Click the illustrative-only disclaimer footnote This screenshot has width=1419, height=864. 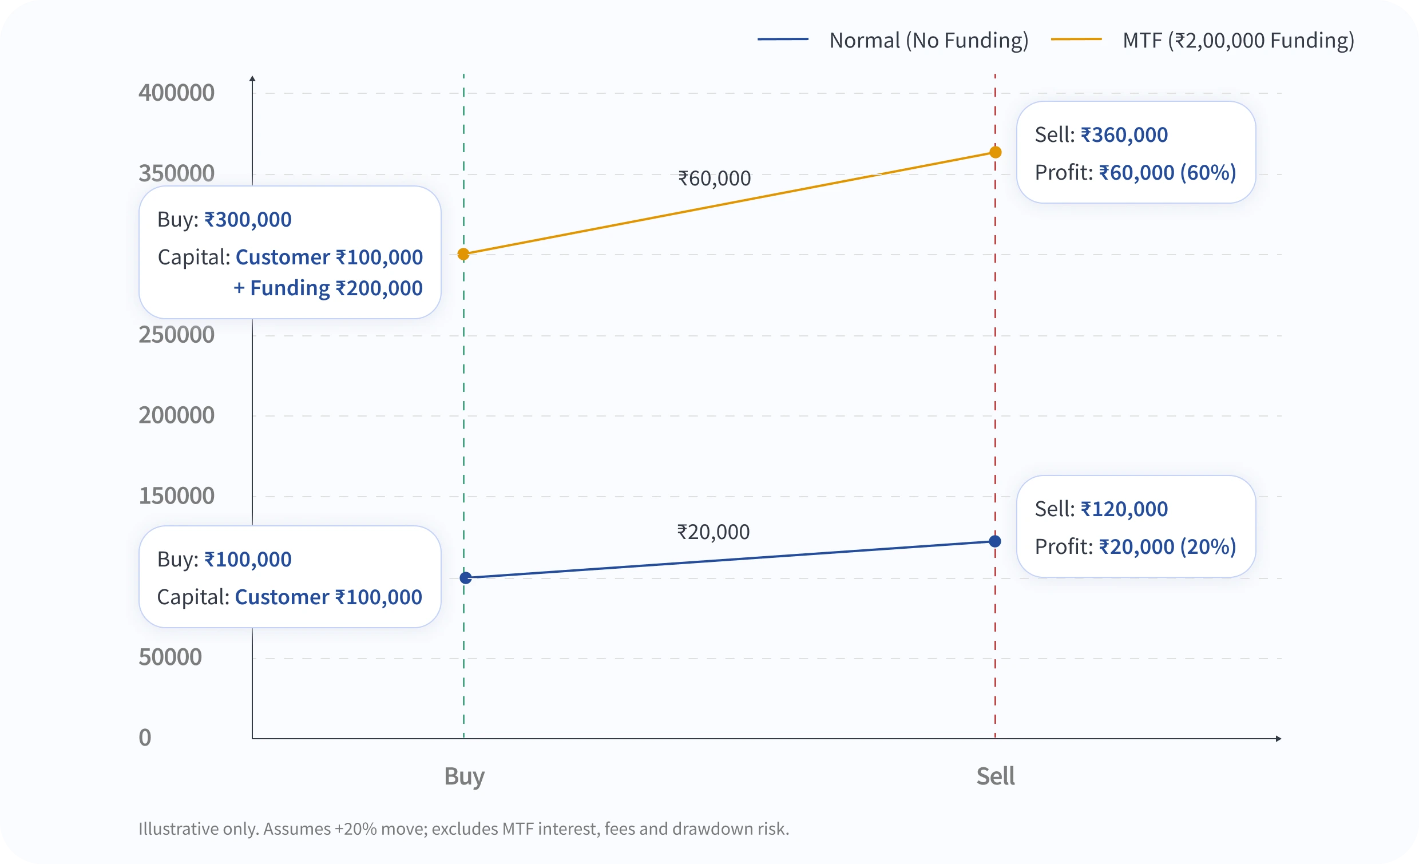tap(463, 829)
